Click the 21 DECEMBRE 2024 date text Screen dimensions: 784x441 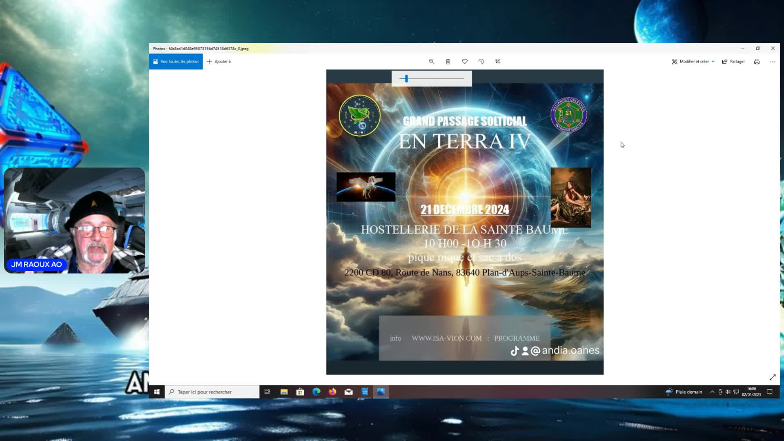pos(465,209)
